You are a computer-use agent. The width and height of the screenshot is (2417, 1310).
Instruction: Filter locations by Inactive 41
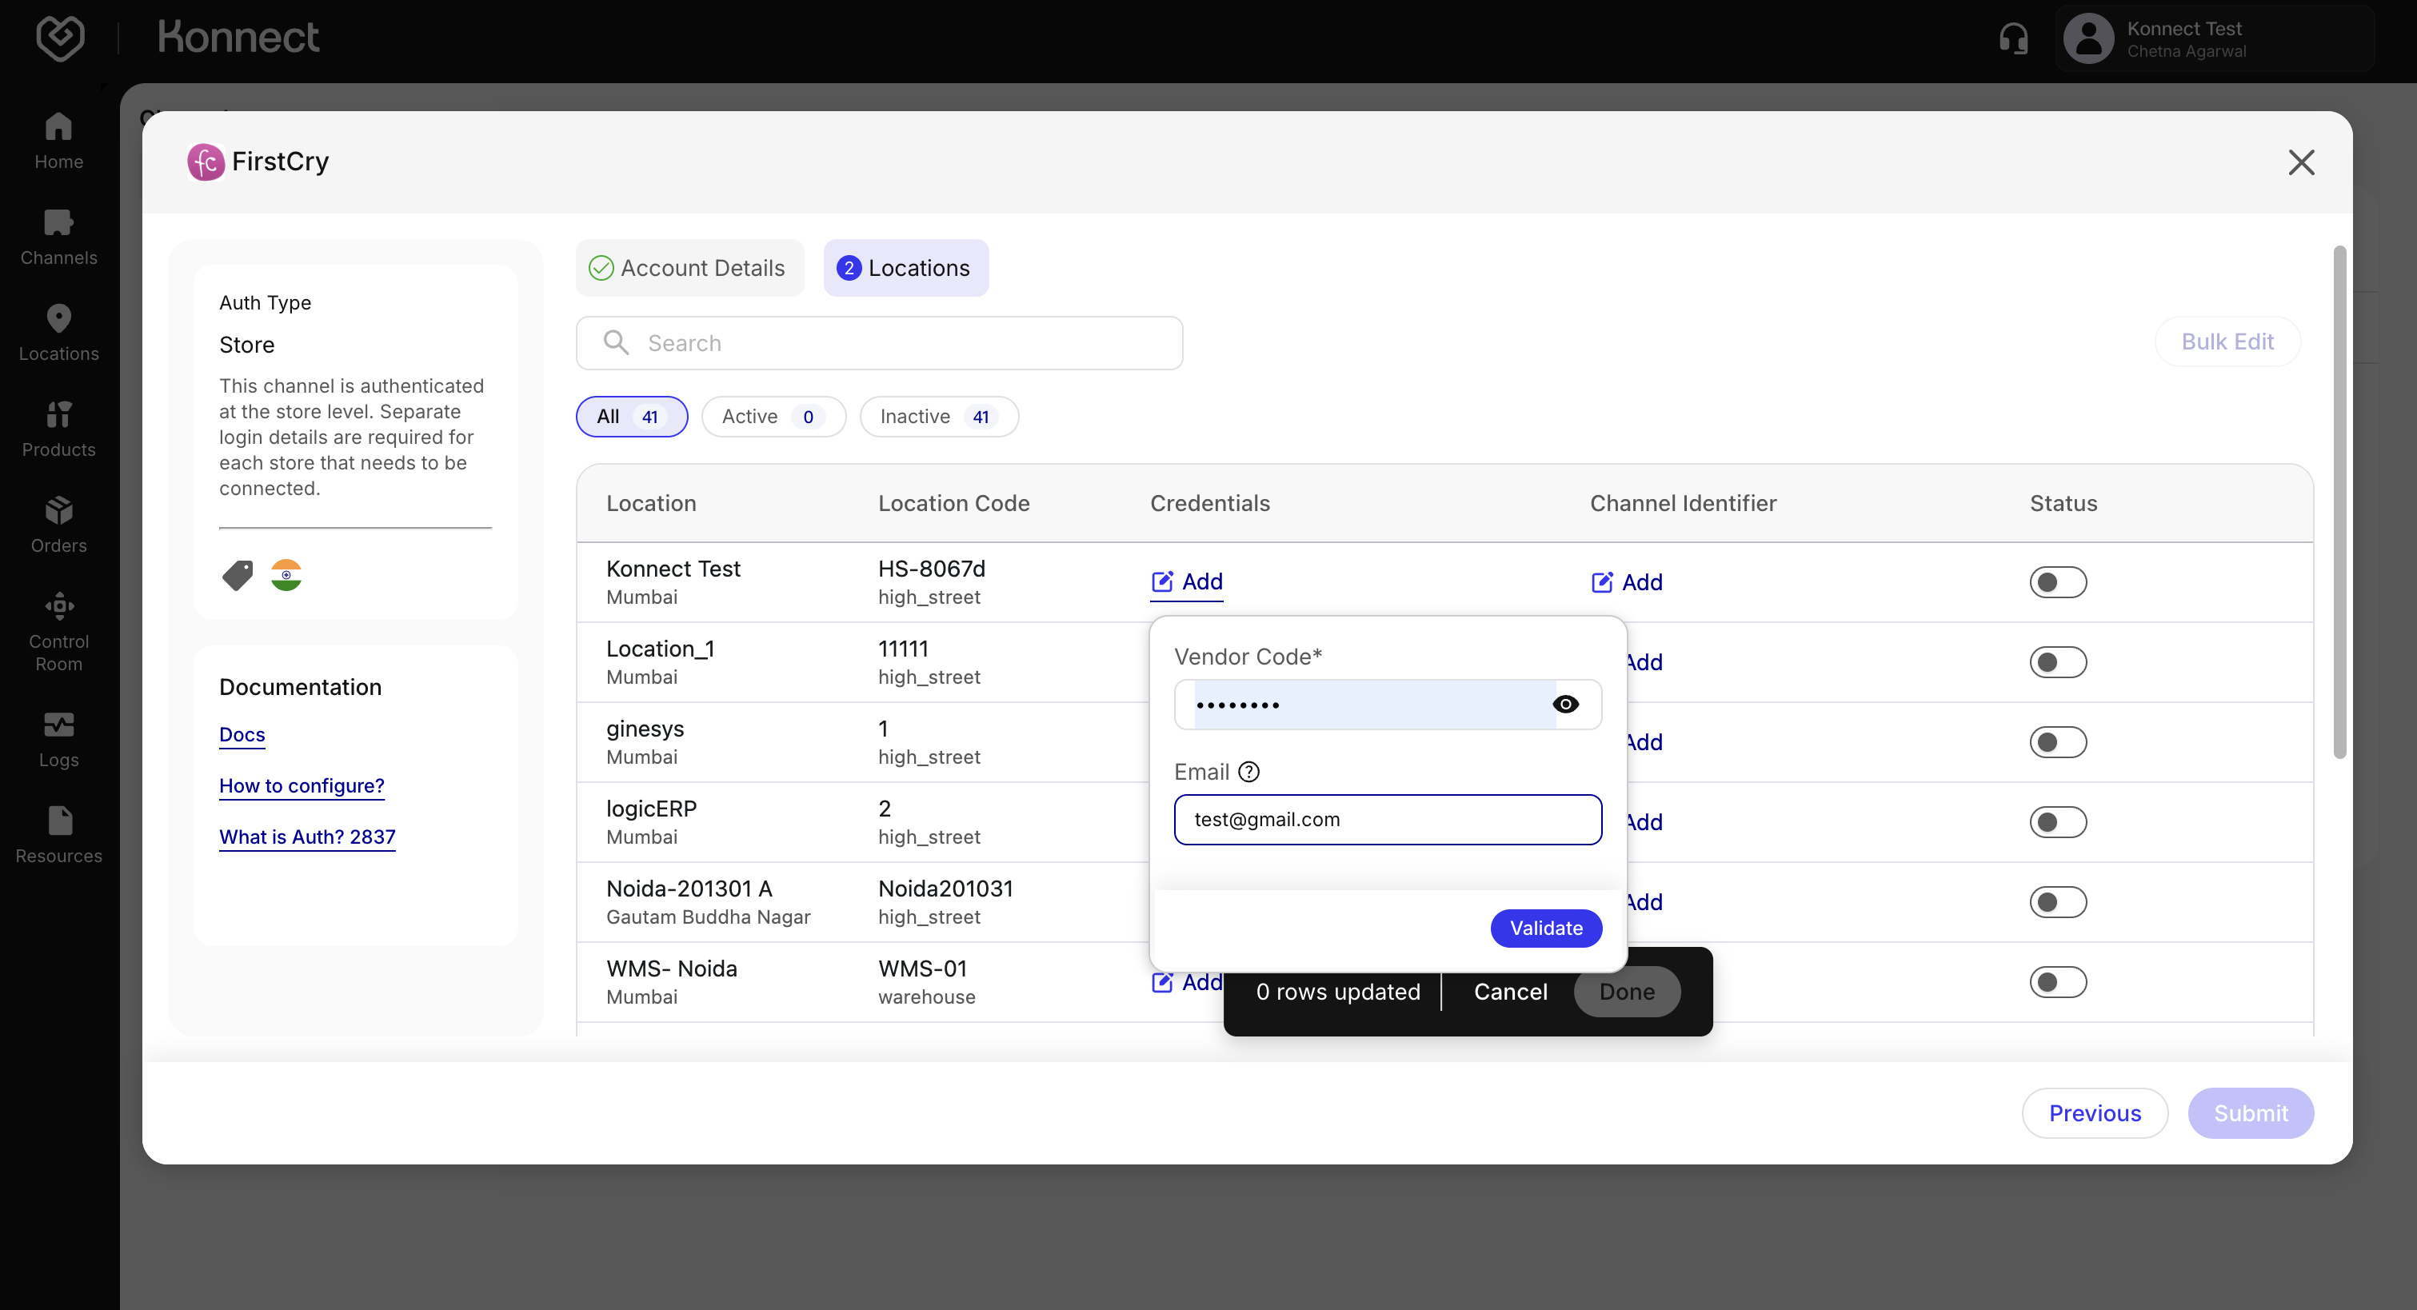[939, 417]
